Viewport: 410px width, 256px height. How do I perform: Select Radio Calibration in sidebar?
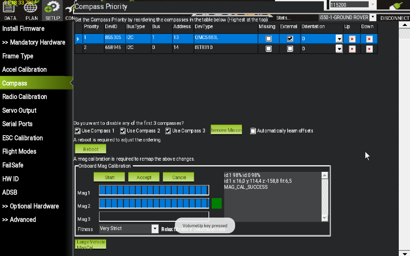tap(25, 97)
